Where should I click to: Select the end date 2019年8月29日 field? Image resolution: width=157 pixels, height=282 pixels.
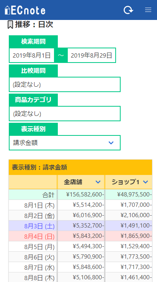click(92, 55)
